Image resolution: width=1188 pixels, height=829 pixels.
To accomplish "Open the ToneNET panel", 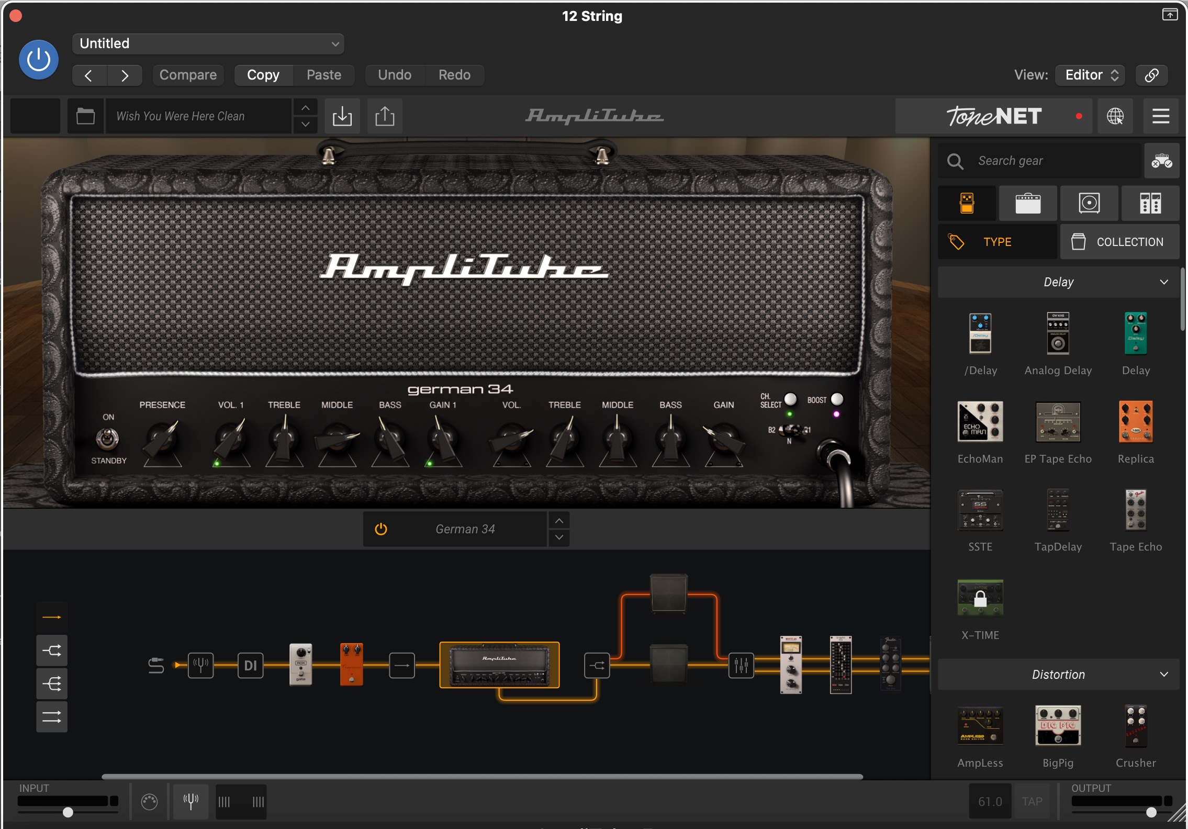I will 993,116.
